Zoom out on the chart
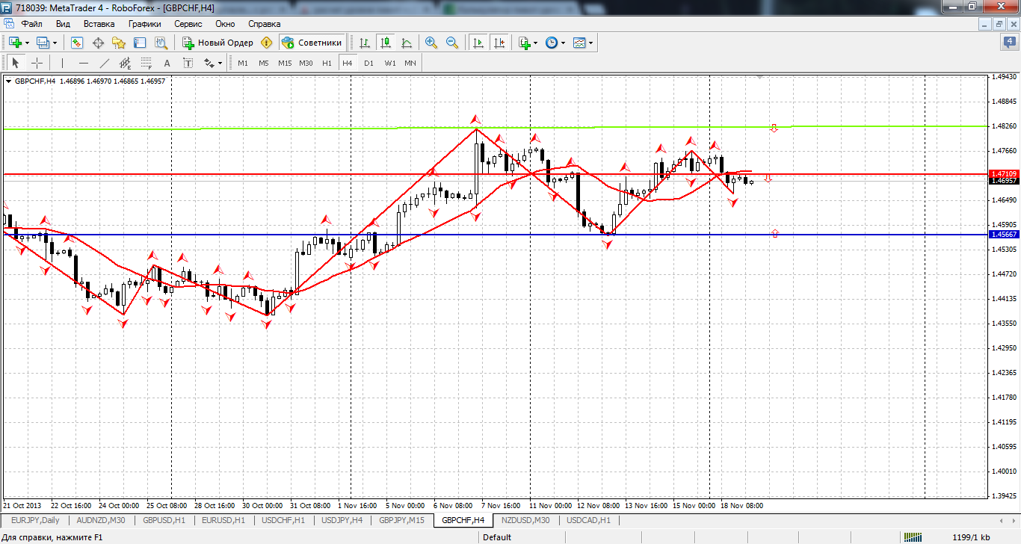The width and height of the screenshot is (1021, 544). (451, 43)
